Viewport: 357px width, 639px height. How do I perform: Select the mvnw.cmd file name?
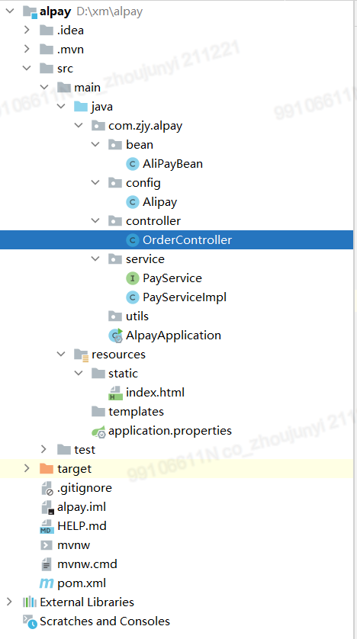87,564
